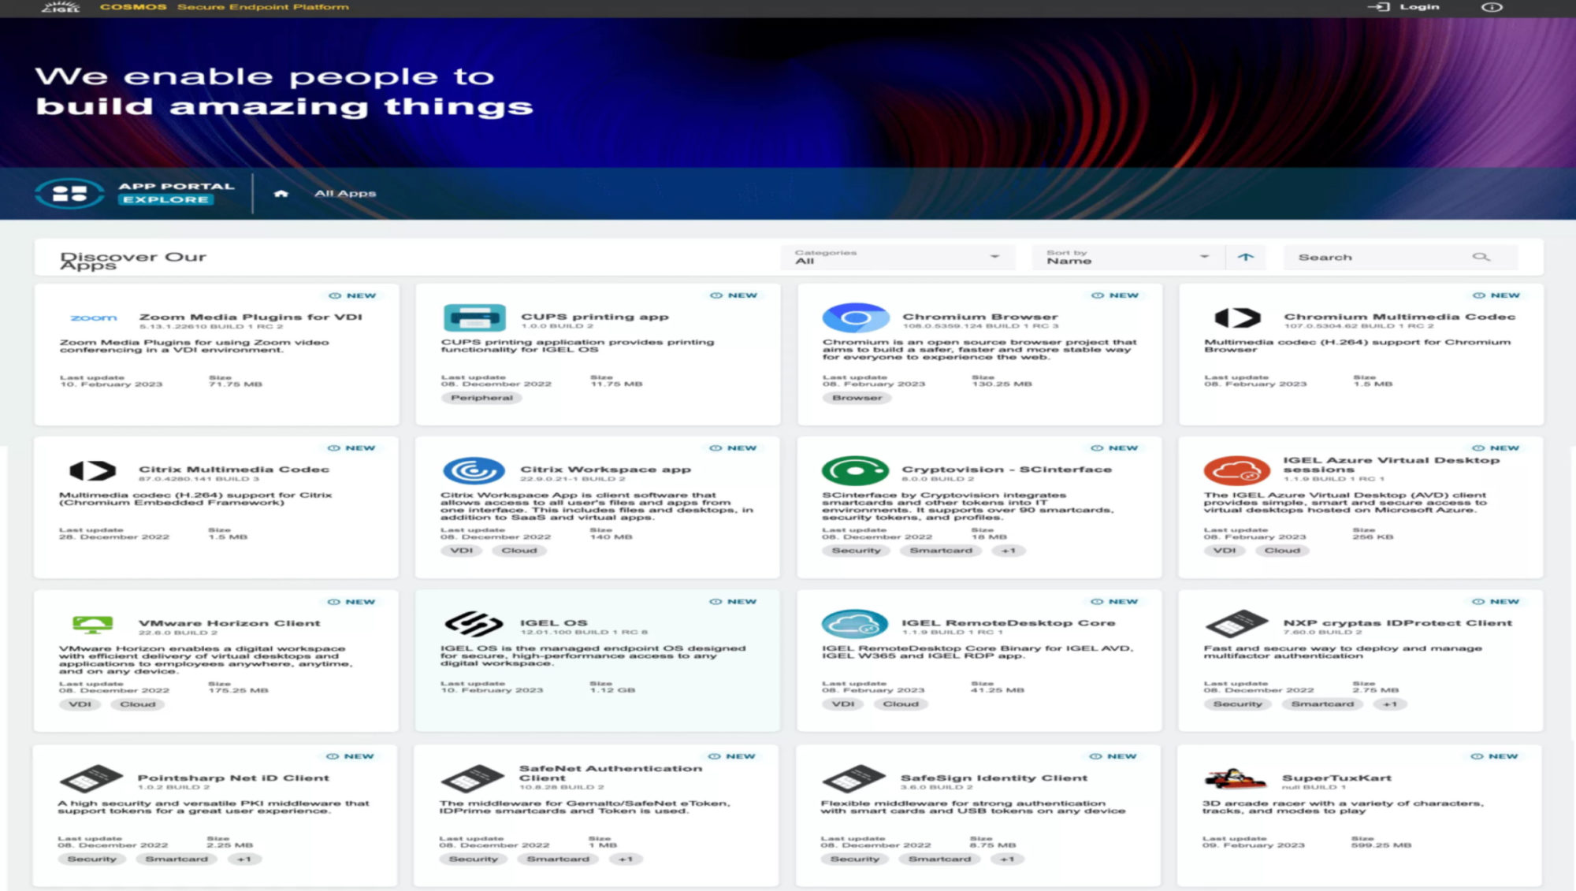Select the Peripheral tag on the CUPS card
Viewport: 1576px width, 891px height.
481,399
